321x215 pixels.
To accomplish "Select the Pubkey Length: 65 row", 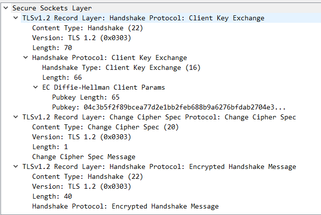I will click(85, 97).
